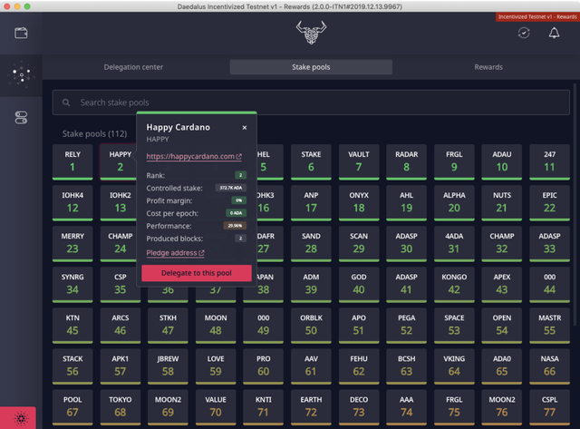The image size is (580, 429).
Task: Open the Pledge address link
Action: pyautogui.click(x=175, y=253)
